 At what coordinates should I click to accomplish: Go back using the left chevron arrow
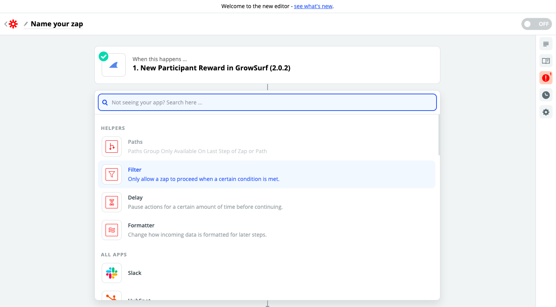coord(6,24)
